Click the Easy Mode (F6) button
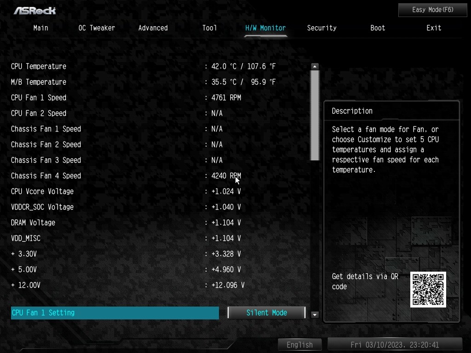 [432, 10]
